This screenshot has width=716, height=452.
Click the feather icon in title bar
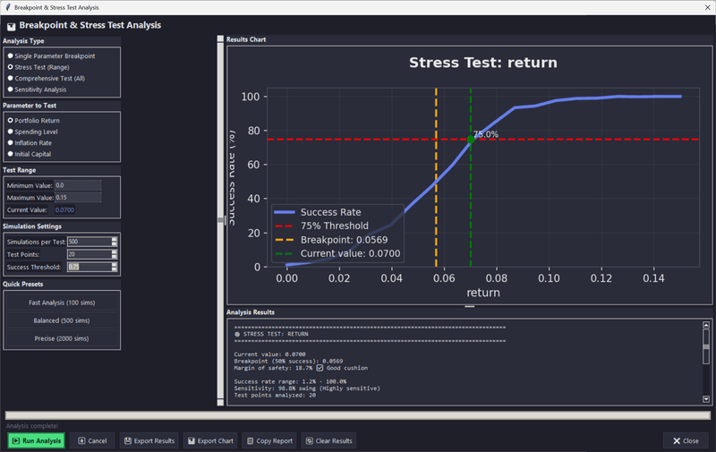pyautogui.click(x=8, y=7)
